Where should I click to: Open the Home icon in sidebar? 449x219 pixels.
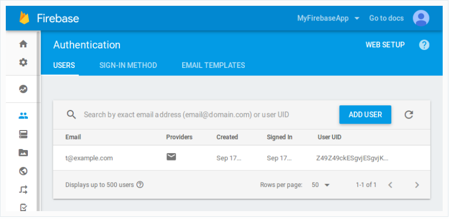[x=23, y=44]
